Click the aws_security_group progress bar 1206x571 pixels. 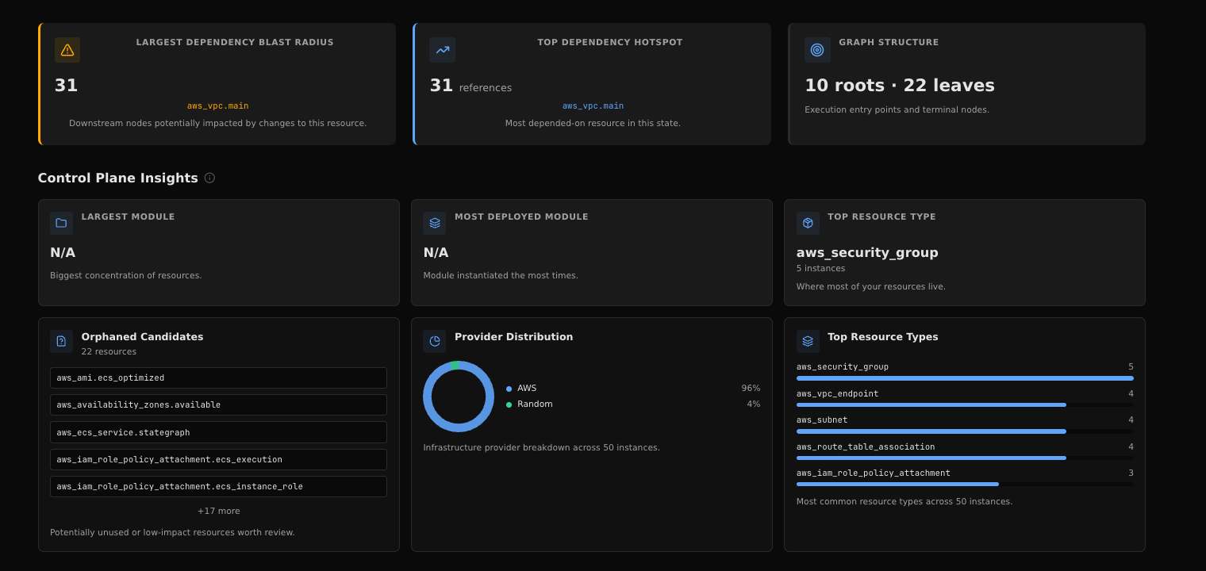pos(965,378)
